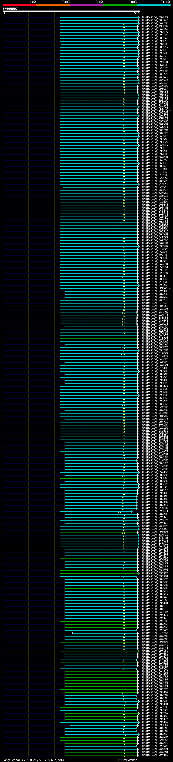Viewport: 173px width, 762px height.
Task: Select label UniRef100_Q8VXH1
Action: pyautogui.click(x=155, y=752)
